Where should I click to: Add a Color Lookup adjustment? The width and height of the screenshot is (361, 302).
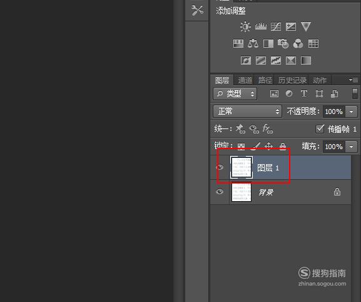pyautogui.click(x=313, y=43)
